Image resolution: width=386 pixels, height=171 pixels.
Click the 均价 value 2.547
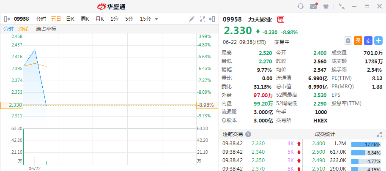coord(320,70)
